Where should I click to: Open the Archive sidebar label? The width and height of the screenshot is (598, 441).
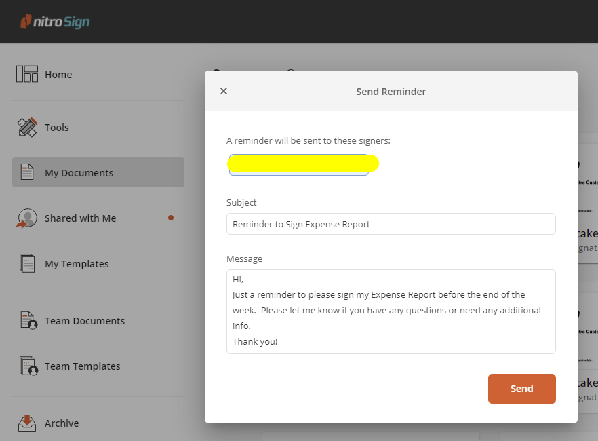[62, 423]
